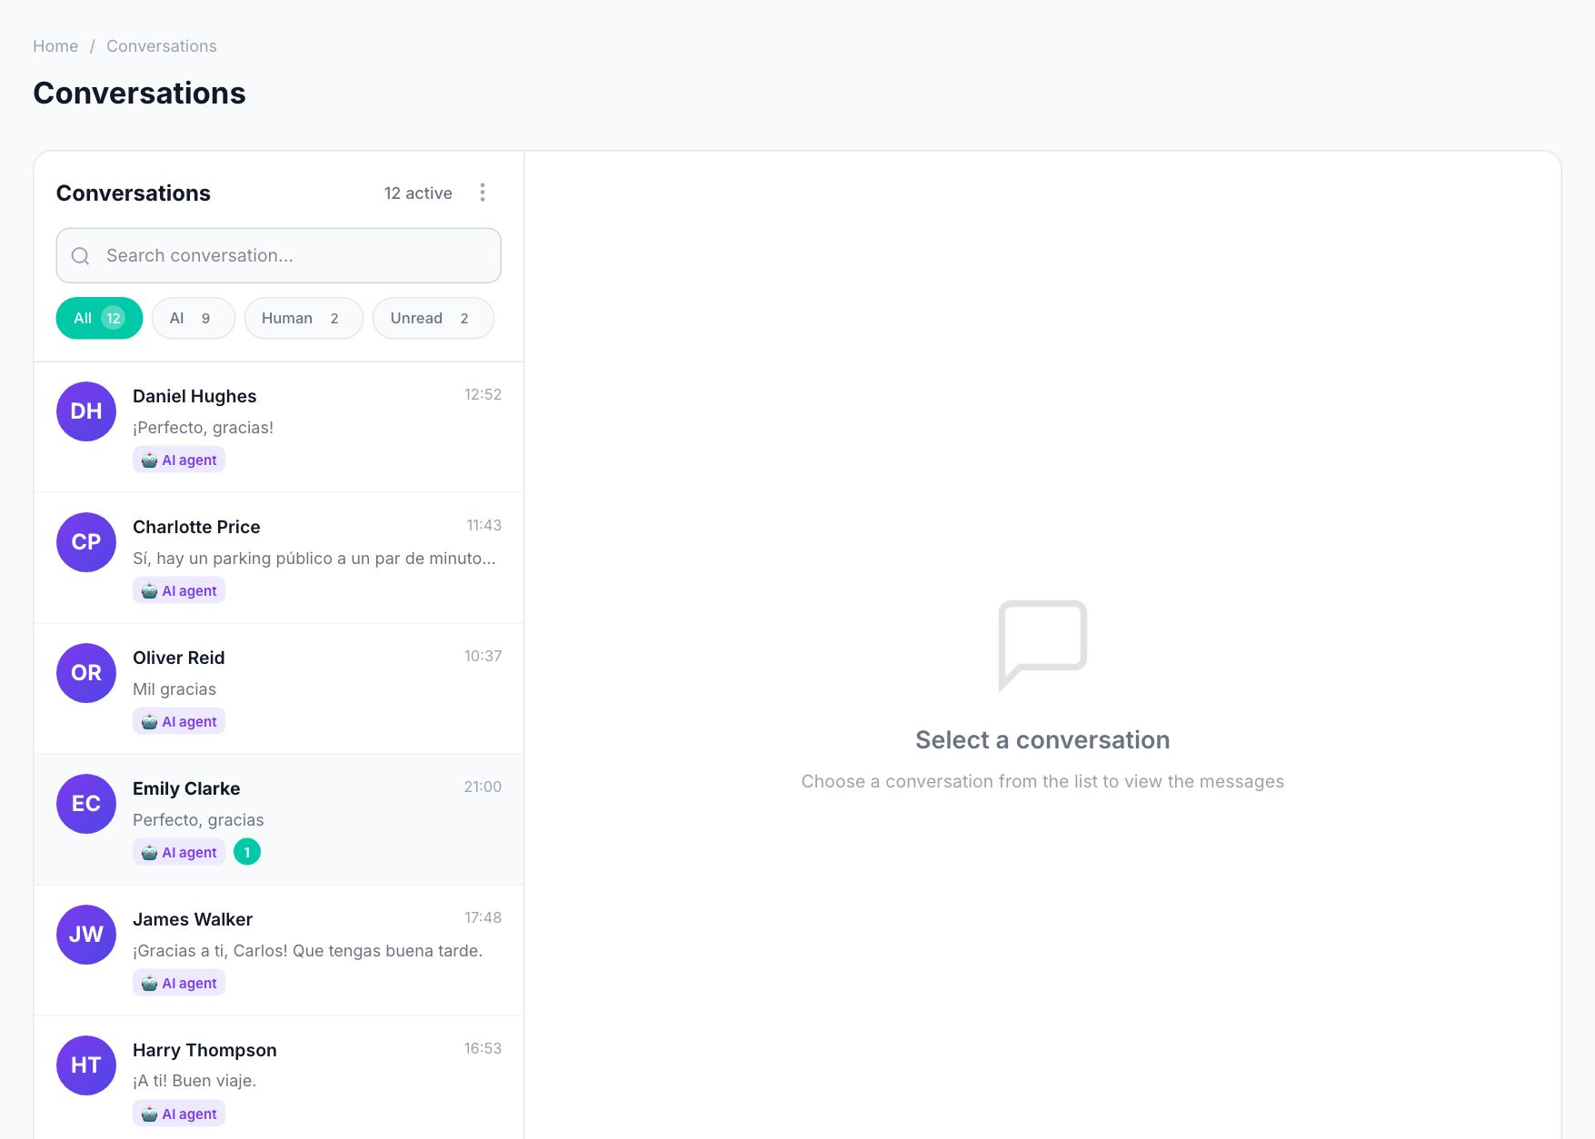Select the All filter tab

point(99,318)
